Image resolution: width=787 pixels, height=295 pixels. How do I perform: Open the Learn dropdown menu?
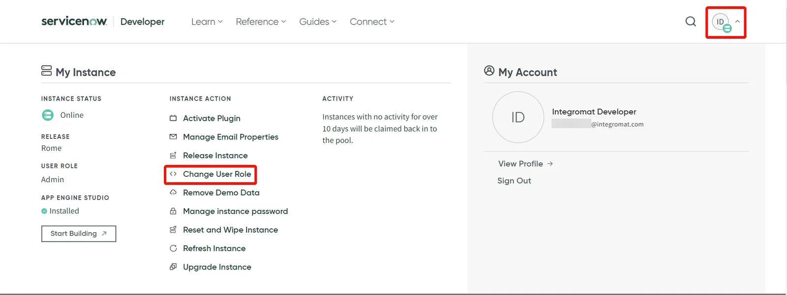tap(207, 22)
